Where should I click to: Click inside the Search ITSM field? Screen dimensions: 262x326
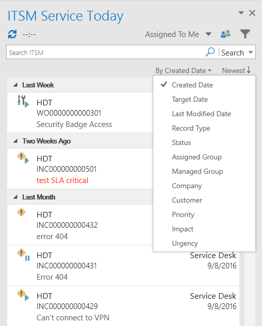(106, 52)
